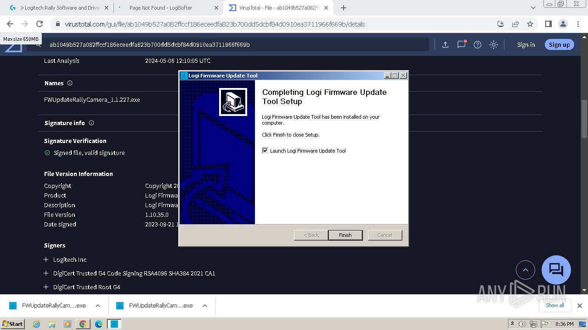This screenshot has height=330, width=588.
Task: Close the Page Not Found tab
Action: click(216, 8)
